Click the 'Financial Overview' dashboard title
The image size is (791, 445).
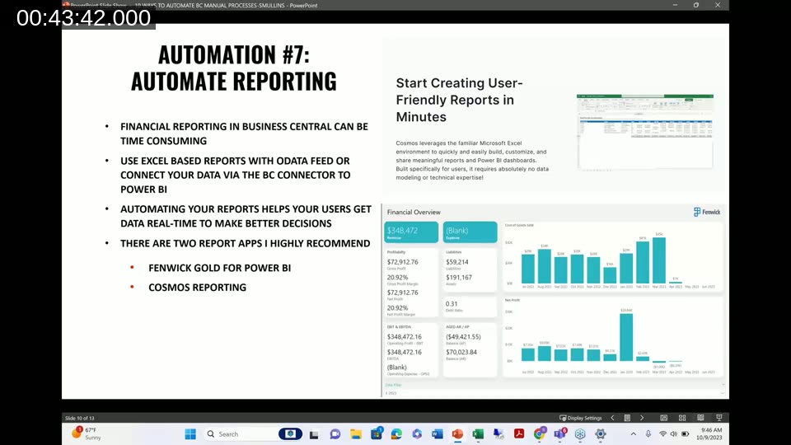(x=414, y=213)
